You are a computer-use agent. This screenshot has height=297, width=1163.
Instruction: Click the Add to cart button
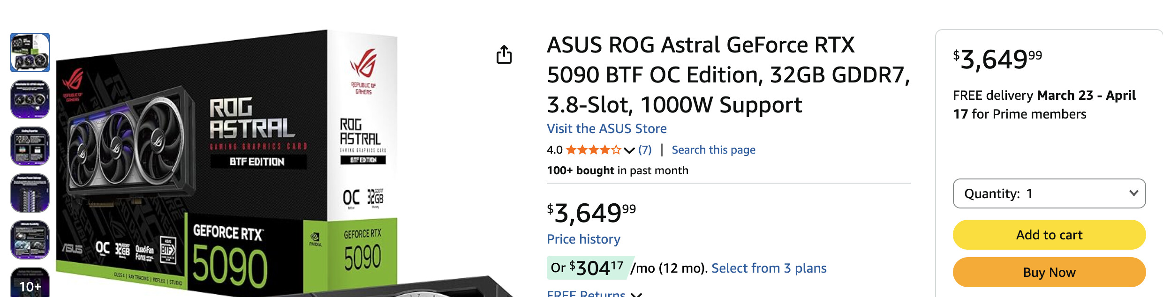click(x=1049, y=235)
